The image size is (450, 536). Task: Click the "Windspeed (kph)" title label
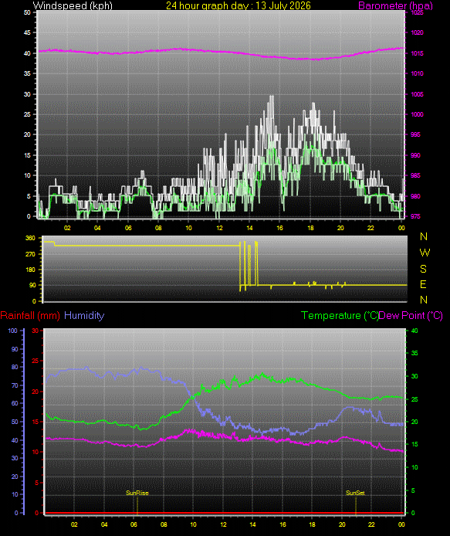click(73, 6)
